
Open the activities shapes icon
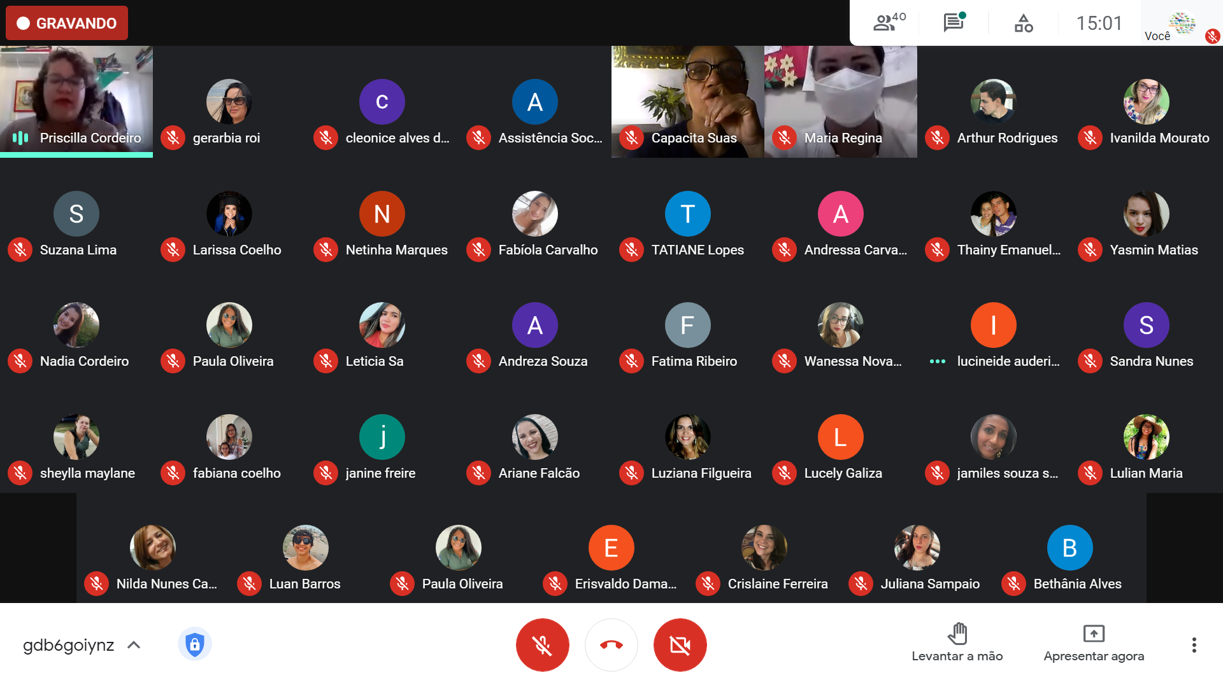pos(1023,23)
